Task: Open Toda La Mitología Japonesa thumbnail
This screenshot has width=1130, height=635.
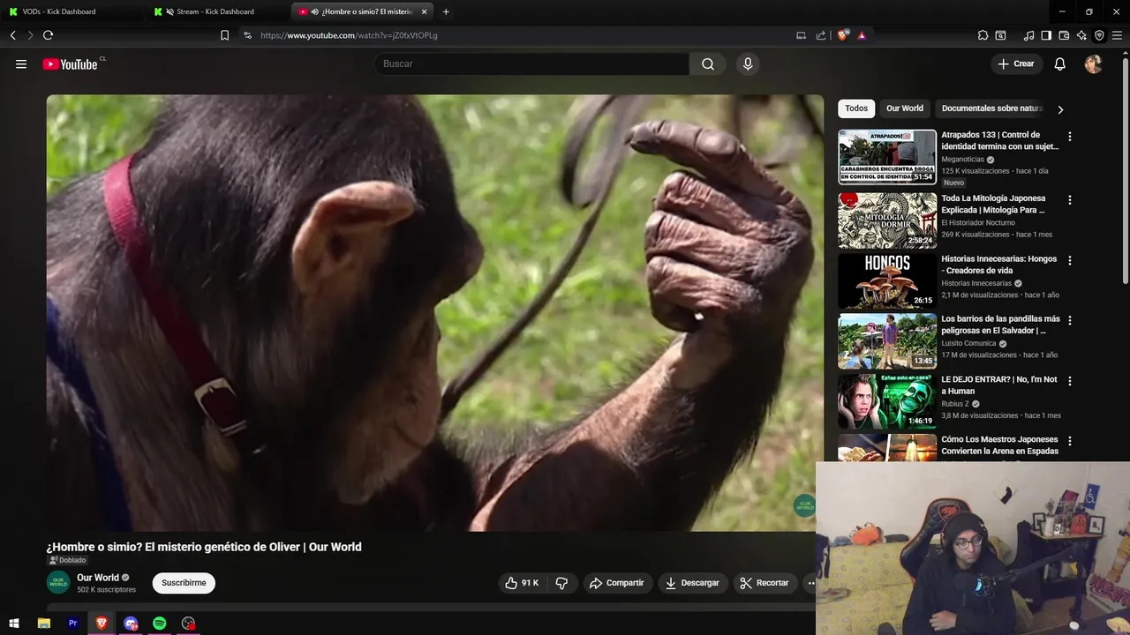Action: click(x=887, y=220)
